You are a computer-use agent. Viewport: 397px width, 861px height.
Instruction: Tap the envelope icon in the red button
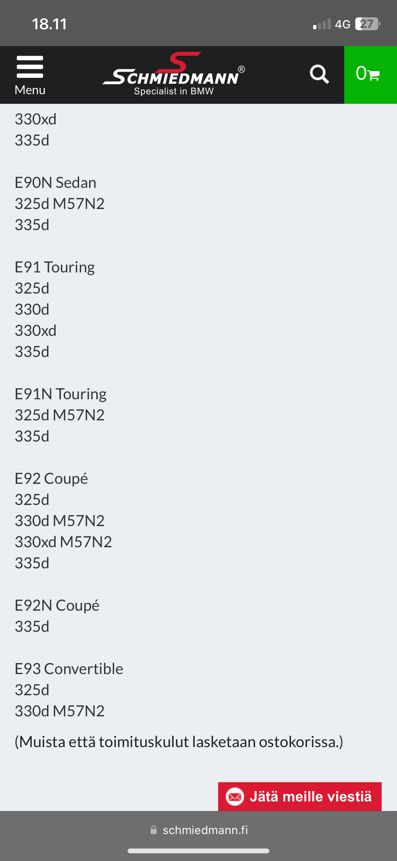[235, 797]
